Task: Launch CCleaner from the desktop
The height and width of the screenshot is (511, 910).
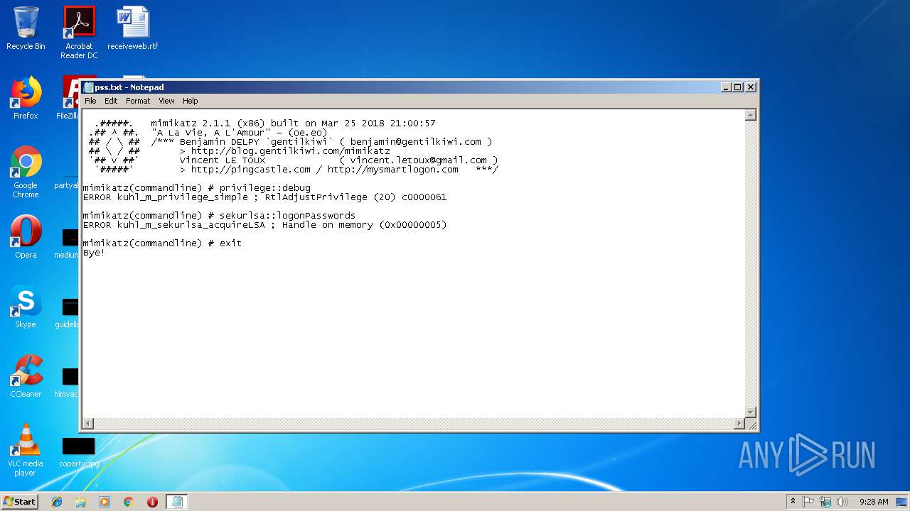Action: tap(26, 376)
